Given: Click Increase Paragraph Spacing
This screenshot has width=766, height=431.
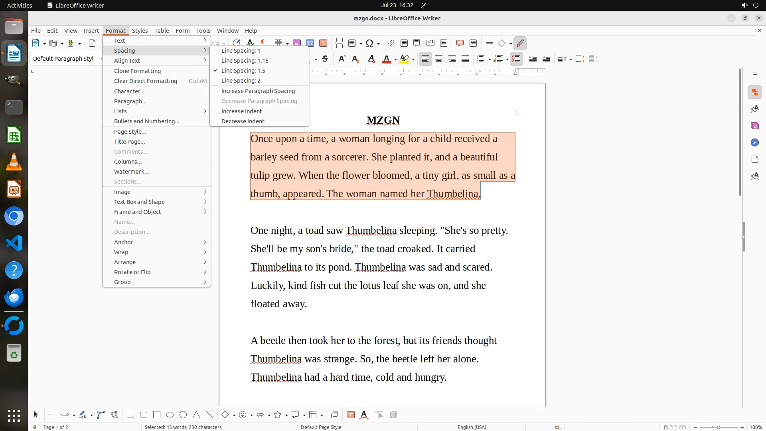Looking at the screenshot, I should point(258,91).
